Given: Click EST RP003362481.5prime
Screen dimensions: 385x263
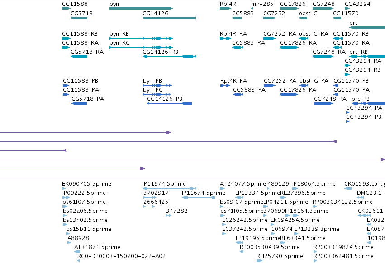Looking at the screenshot, I should coord(343,256).
